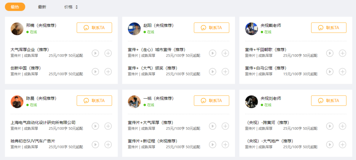Screen dimensions: 356x160
Task: Add 上海电气自动化设计研究所 sample
Action: pyautogui.click(x=108, y=126)
